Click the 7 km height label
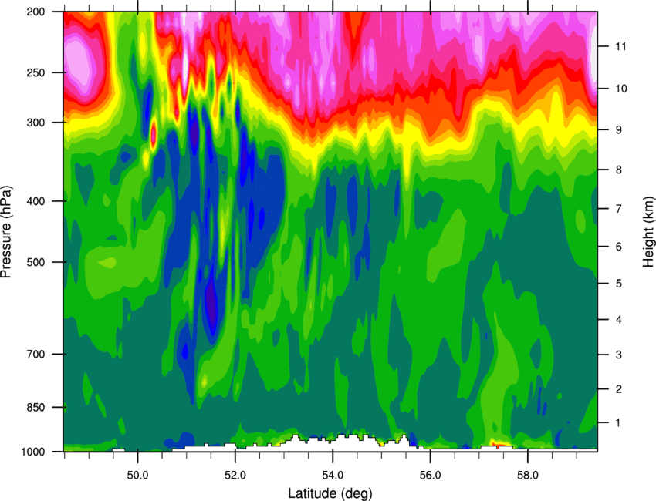Viewport: 656px width, 501px height. (x=618, y=209)
